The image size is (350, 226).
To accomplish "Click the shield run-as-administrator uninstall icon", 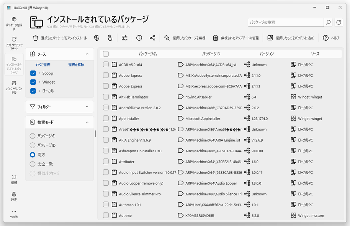I will [x=96, y=38].
